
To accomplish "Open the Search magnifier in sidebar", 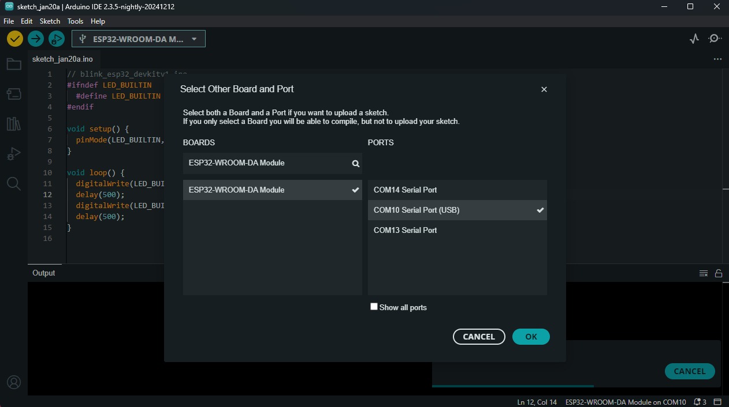I will pyautogui.click(x=14, y=183).
